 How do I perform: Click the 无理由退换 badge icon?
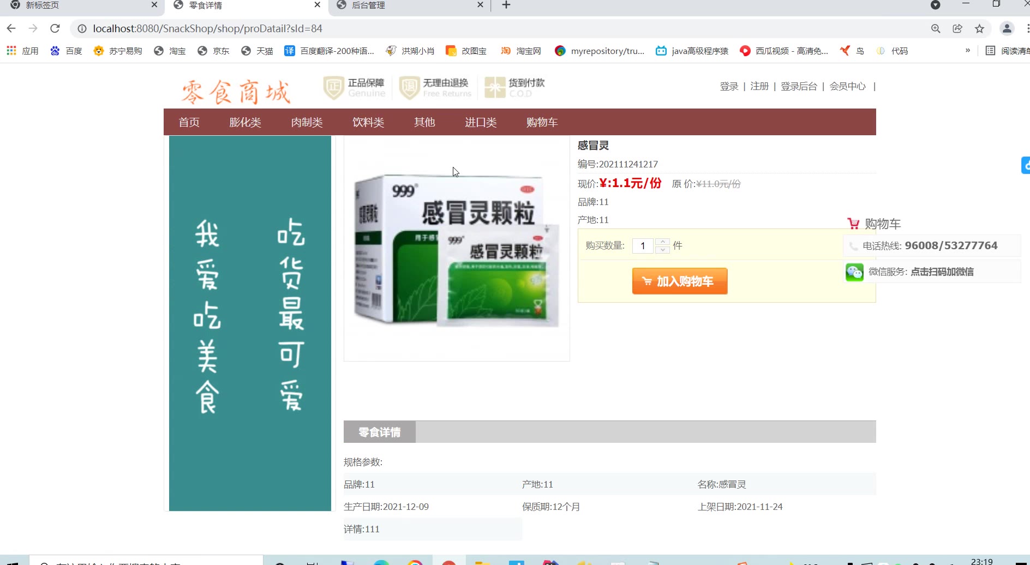[409, 87]
